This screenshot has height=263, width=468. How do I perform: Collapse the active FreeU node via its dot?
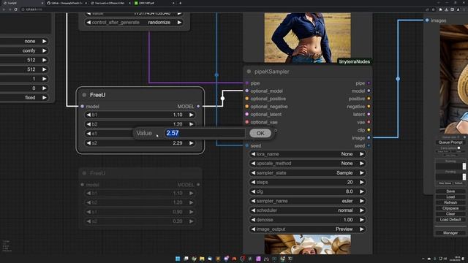tap(84, 95)
